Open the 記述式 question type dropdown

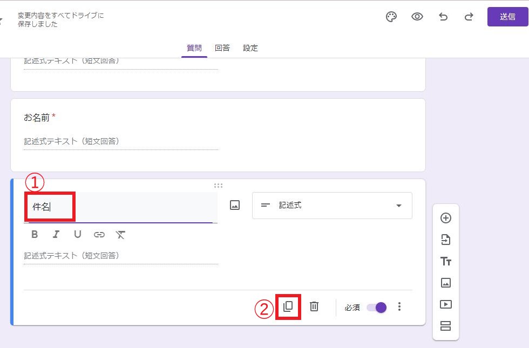point(332,206)
